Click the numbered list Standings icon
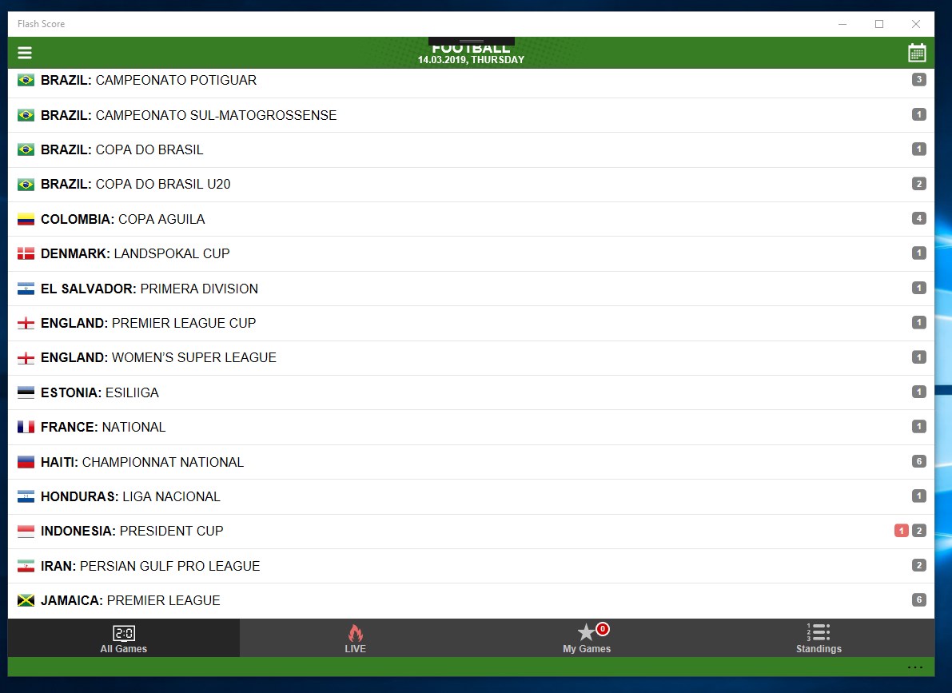Image resolution: width=952 pixels, height=693 pixels. pos(819,632)
